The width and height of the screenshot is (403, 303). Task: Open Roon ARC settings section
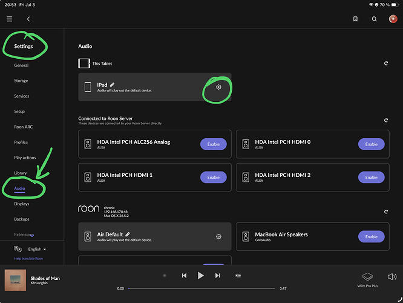tap(24, 127)
